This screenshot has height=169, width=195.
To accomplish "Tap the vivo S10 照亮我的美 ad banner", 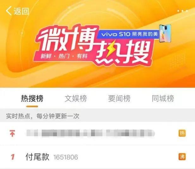I will pos(129,34).
